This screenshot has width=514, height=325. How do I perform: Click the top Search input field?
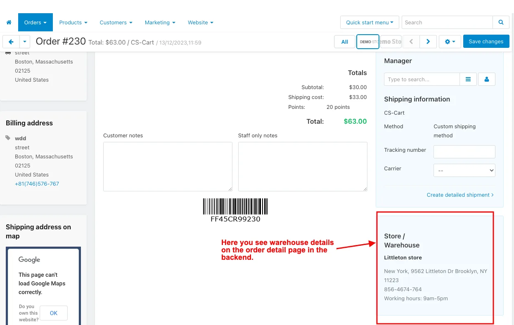point(447,22)
